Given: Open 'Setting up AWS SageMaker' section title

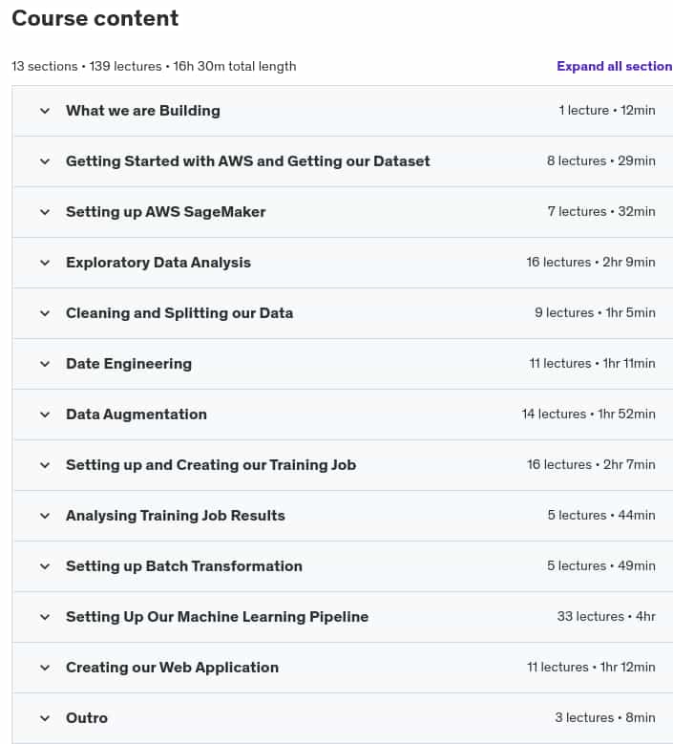Looking at the screenshot, I should coord(166,212).
